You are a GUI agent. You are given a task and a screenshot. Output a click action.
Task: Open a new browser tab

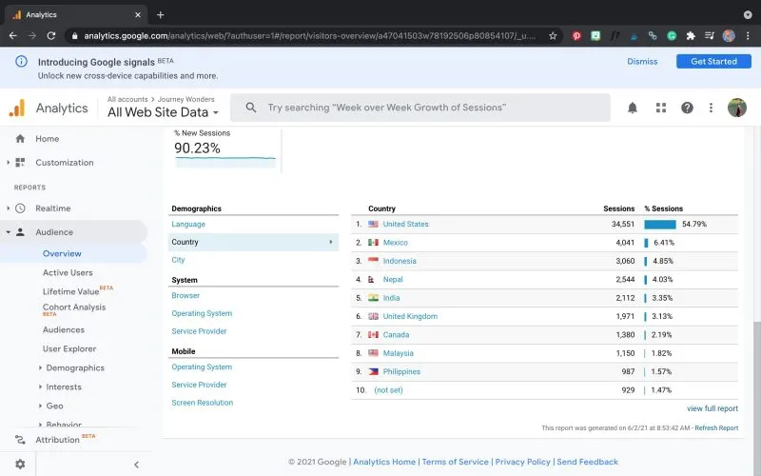click(x=160, y=14)
